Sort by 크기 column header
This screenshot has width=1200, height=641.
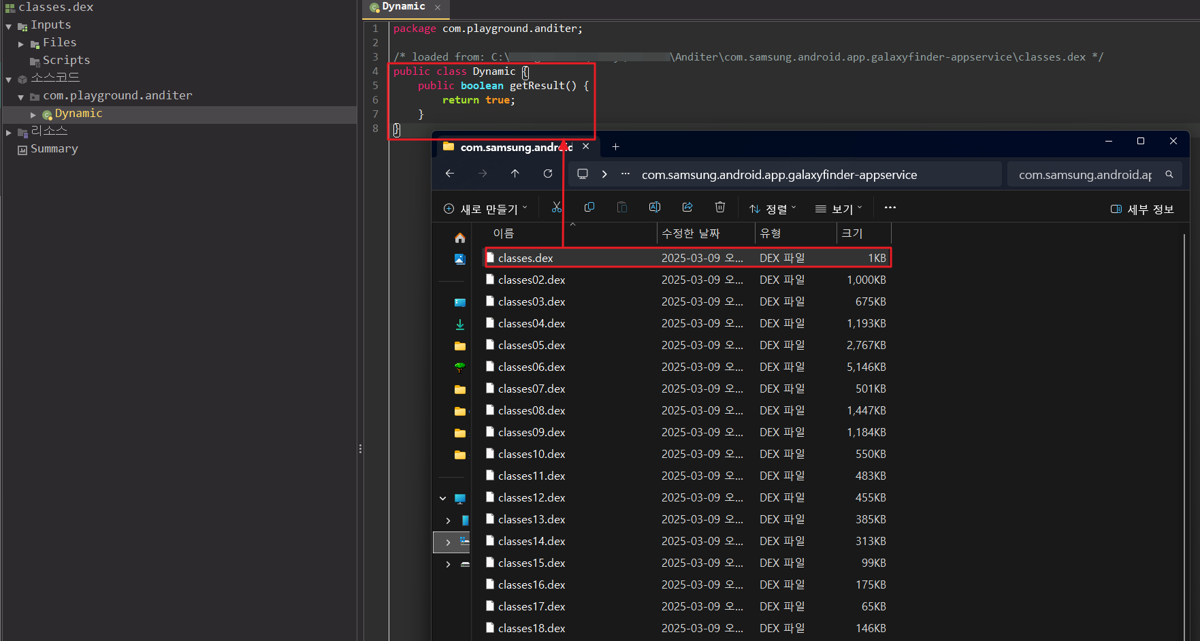(864, 233)
